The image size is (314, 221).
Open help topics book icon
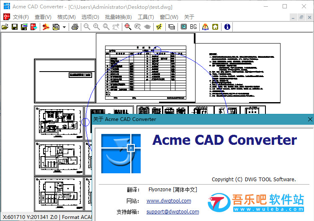tap(205, 27)
